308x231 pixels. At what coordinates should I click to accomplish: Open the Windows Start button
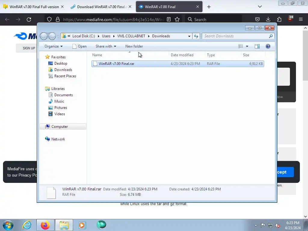(x=8, y=225)
